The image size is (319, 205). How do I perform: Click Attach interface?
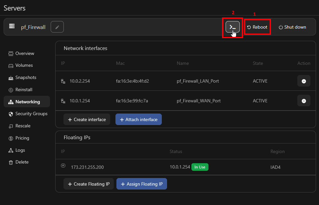point(138,119)
